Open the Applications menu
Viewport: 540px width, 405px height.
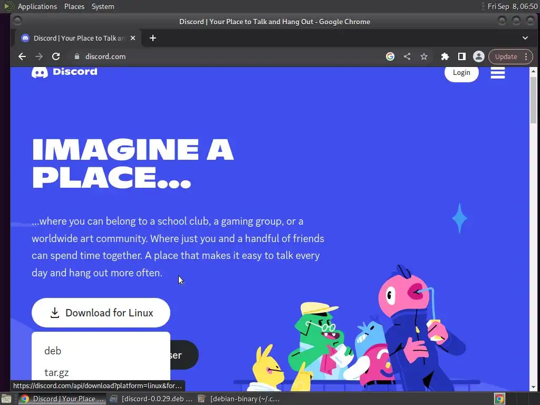click(37, 6)
